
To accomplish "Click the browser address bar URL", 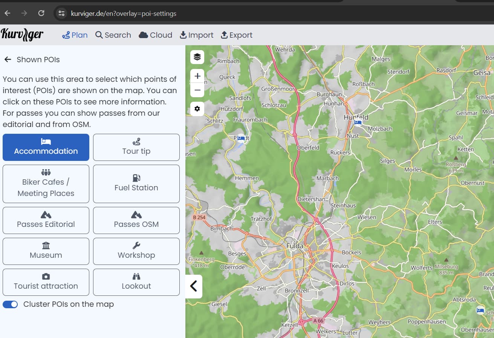I will tap(124, 14).
